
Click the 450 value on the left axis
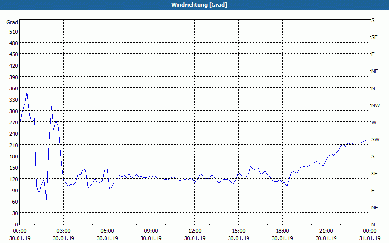[14, 54]
